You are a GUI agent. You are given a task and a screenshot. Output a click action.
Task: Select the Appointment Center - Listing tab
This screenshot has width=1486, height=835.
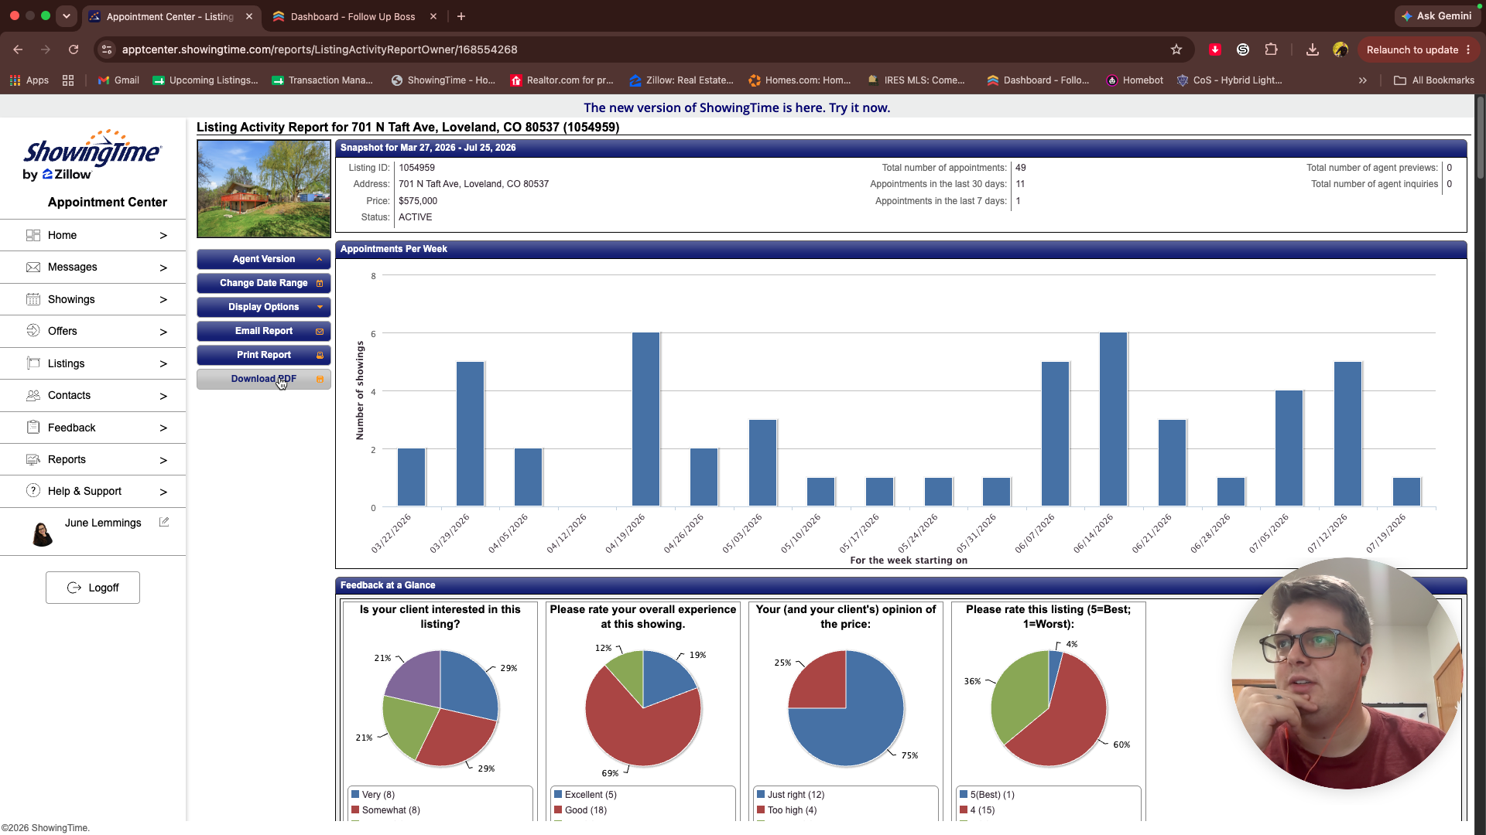pyautogui.click(x=170, y=16)
